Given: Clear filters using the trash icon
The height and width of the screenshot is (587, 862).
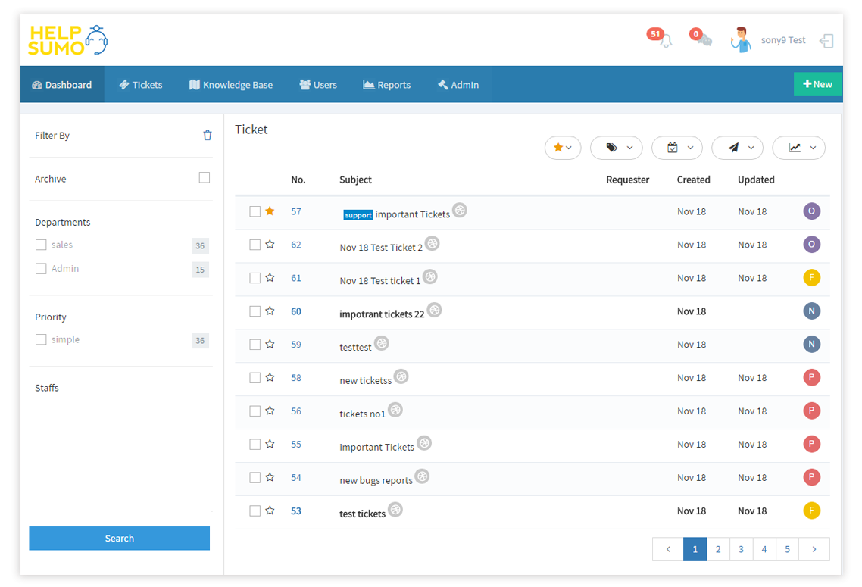Looking at the screenshot, I should pyautogui.click(x=207, y=135).
